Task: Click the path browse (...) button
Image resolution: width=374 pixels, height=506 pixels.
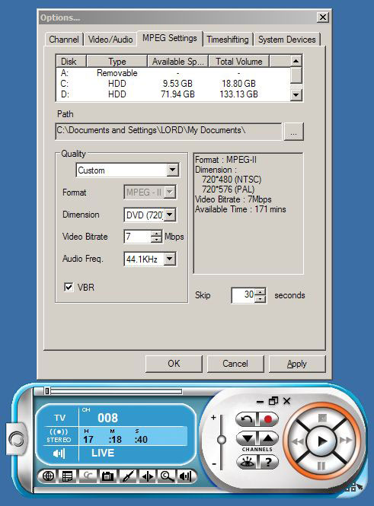Action: (293, 132)
